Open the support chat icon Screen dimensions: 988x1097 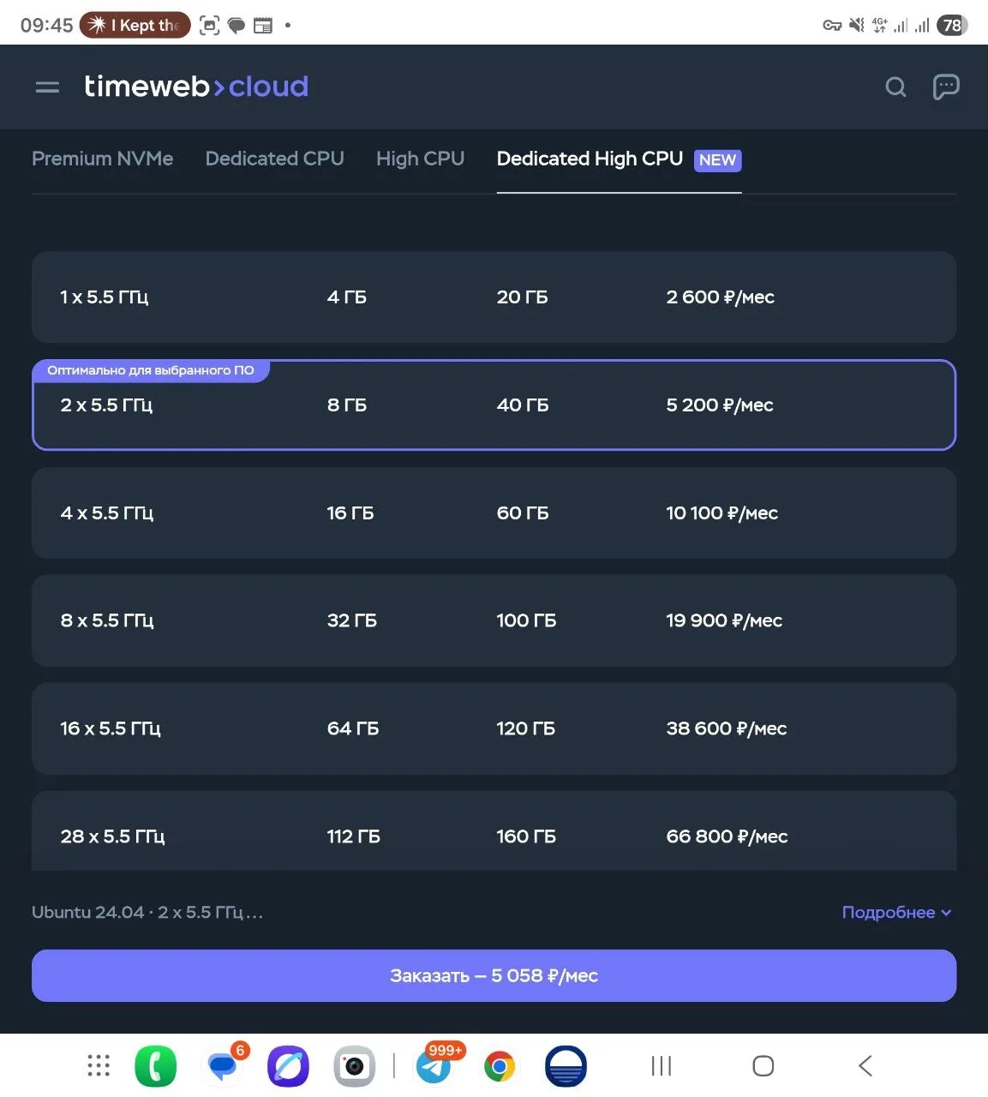(x=945, y=87)
